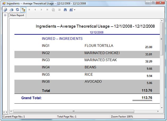
Task: Click the 32.29 usage value
Action: click(x=149, y=61)
